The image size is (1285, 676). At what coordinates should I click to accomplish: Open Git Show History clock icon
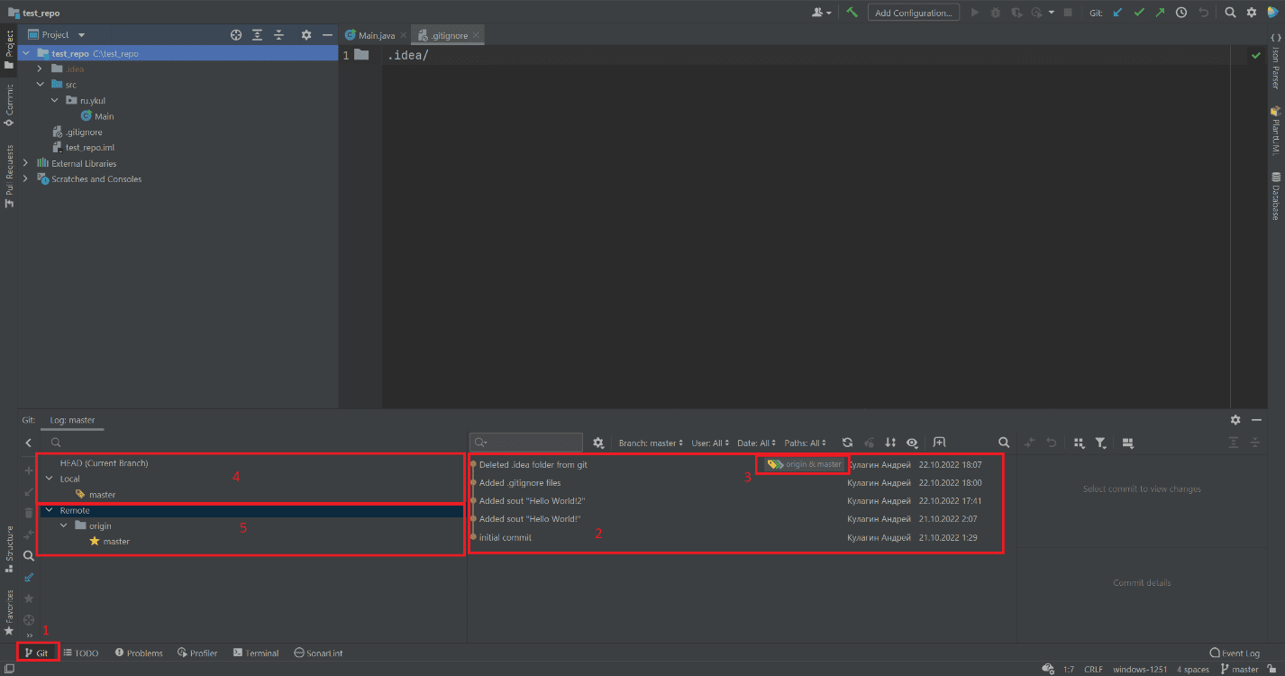(x=1181, y=13)
